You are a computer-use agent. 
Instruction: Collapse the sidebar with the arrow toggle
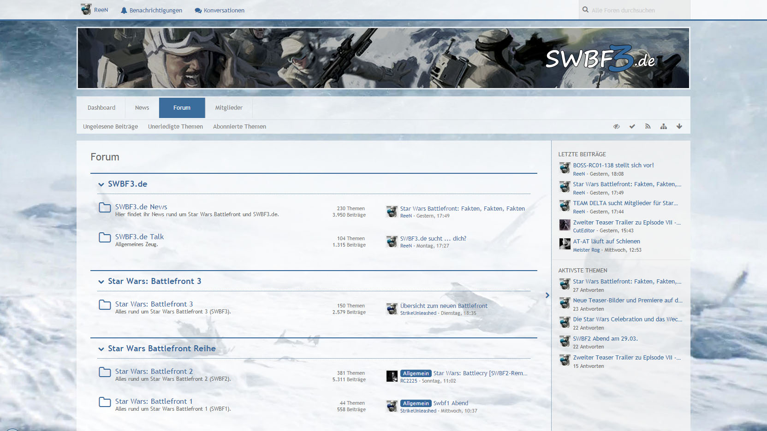547,295
